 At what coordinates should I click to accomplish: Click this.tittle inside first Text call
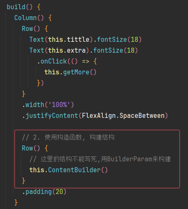69,40
